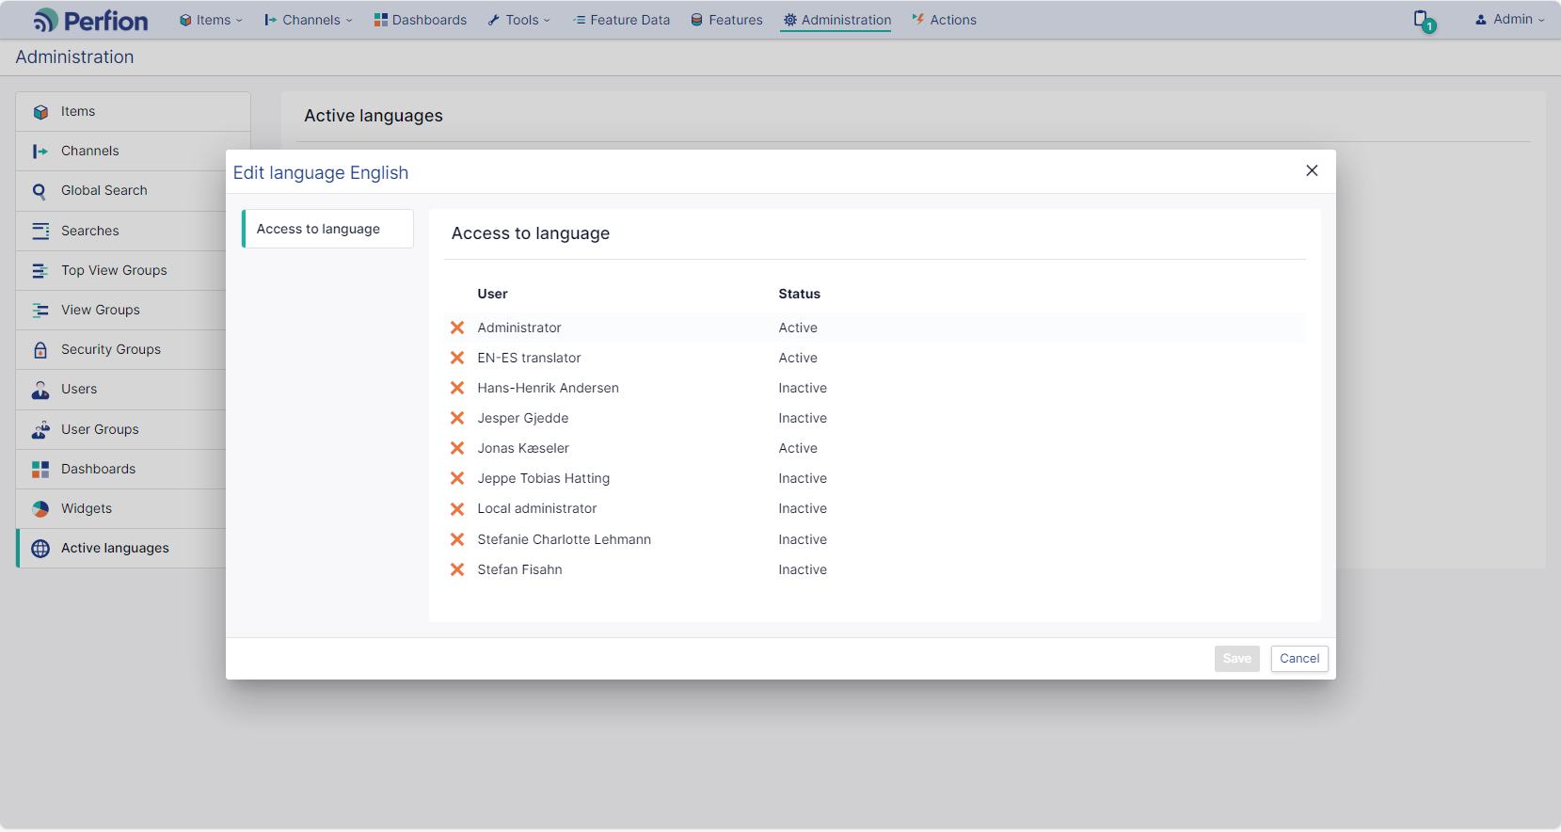
Task: Select Hans-Henrik Andersen user name
Action: point(548,388)
